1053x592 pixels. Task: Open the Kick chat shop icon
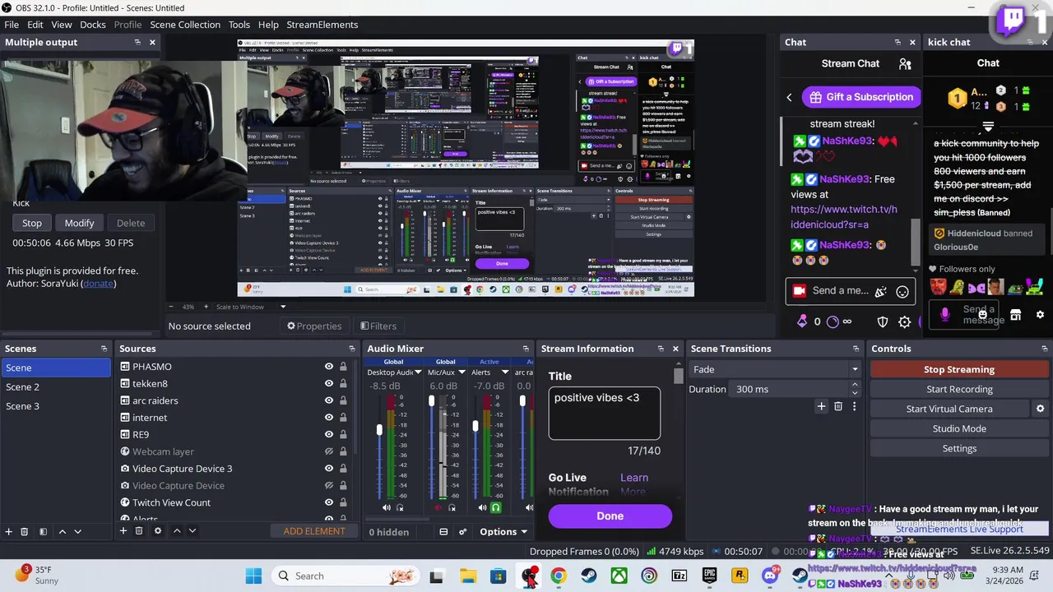click(1016, 315)
